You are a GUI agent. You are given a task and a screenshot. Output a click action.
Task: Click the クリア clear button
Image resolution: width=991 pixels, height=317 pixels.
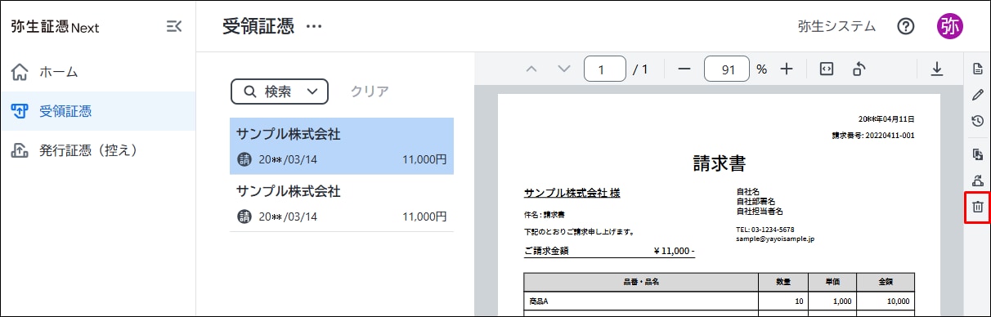(x=370, y=92)
